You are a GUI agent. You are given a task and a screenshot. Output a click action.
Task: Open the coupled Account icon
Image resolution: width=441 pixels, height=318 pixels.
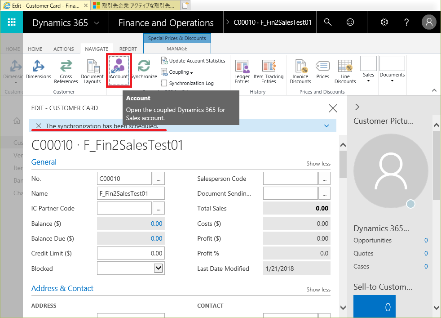coord(119,70)
